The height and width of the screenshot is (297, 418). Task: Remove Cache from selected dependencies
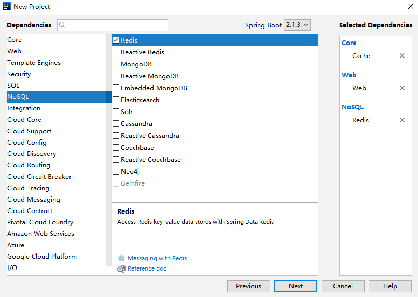click(402, 56)
